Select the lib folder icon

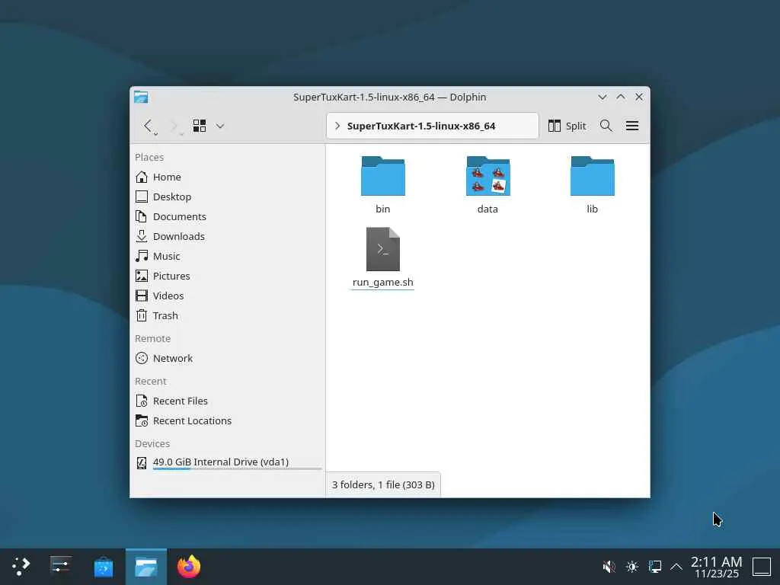pyautogui.click(x=593, y=176)
